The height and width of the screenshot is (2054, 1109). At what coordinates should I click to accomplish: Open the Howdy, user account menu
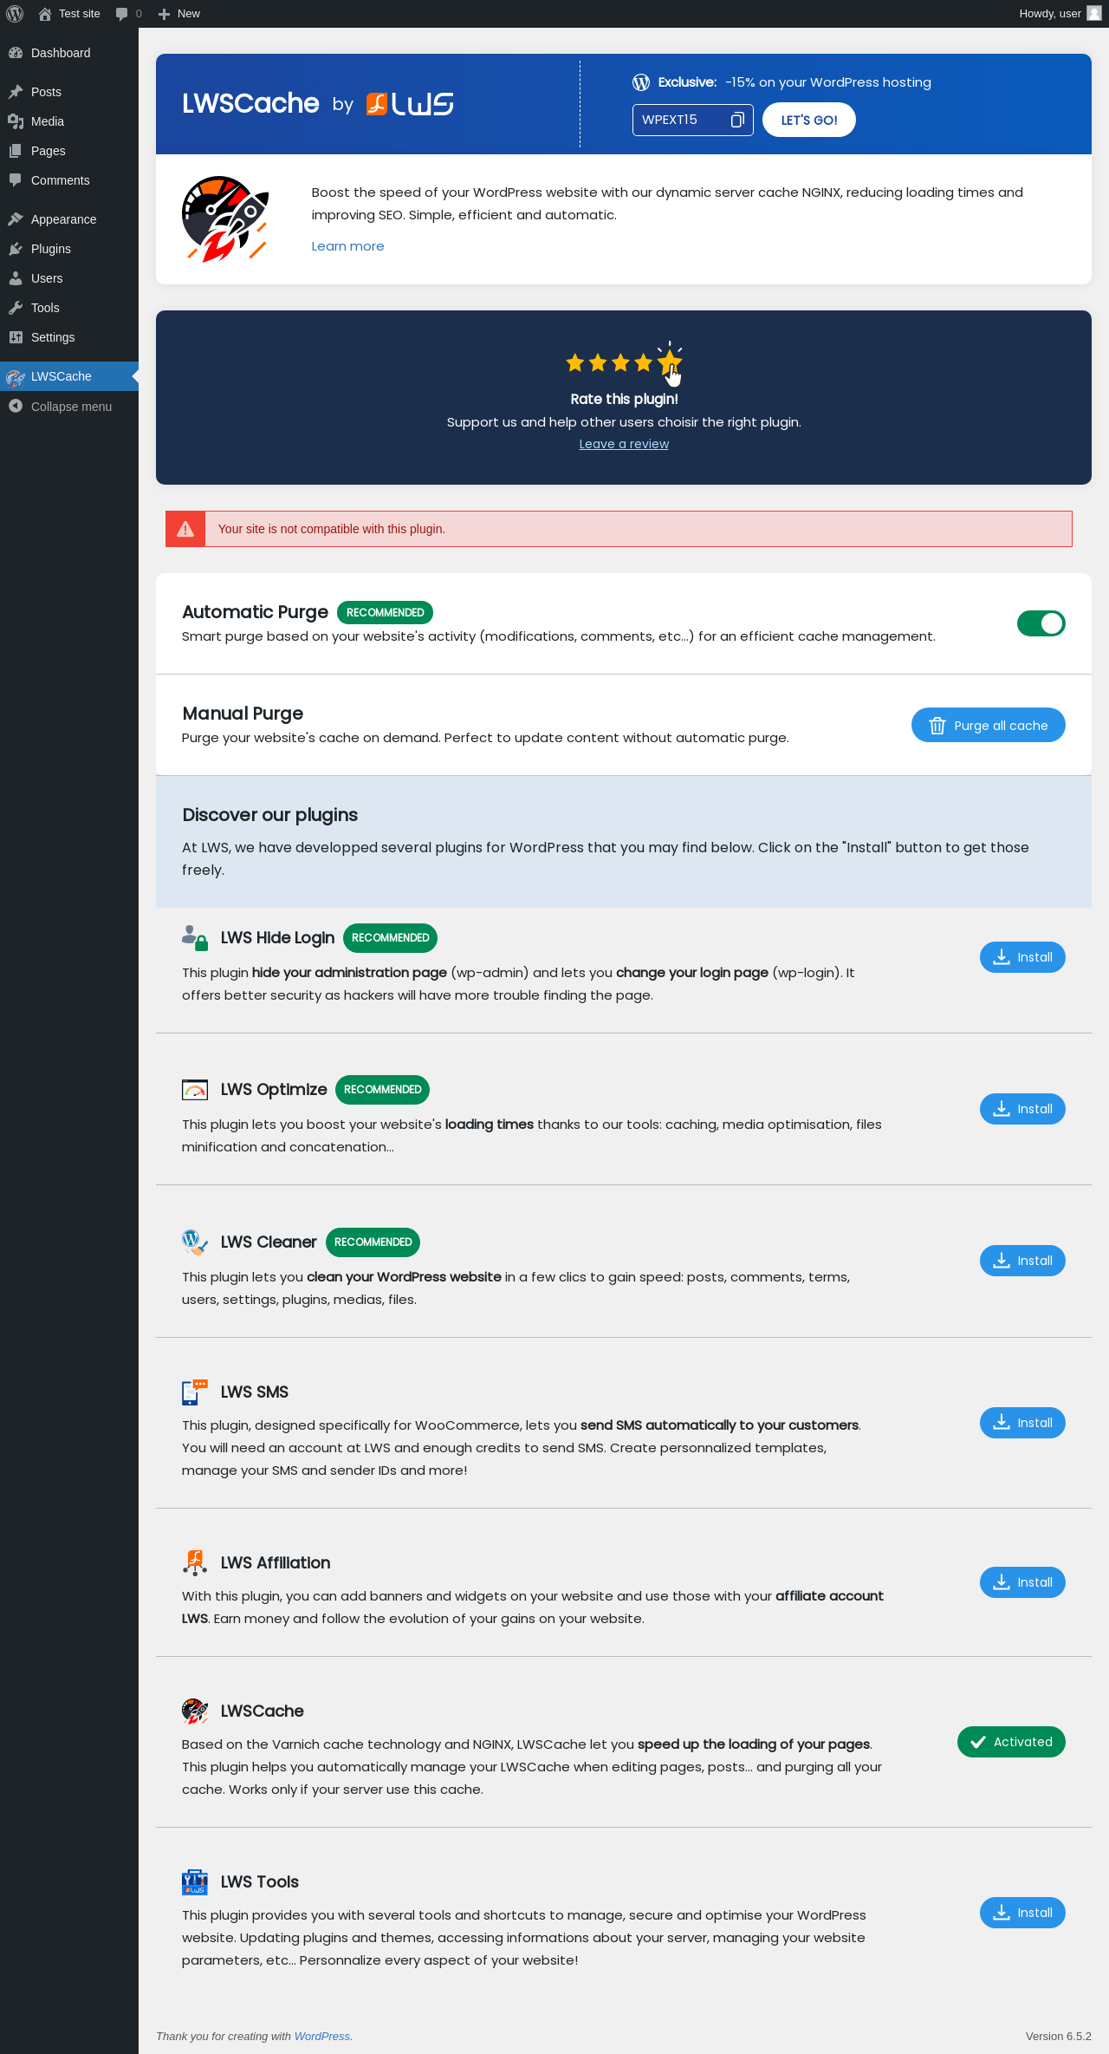[x=1049, y=14]
